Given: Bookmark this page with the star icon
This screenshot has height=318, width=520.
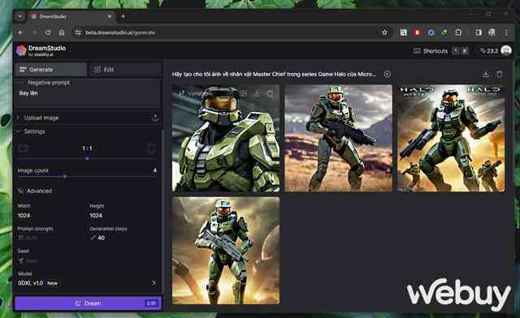Looking at the screenshot, I should pyautogui.click(x=384, y=32).
